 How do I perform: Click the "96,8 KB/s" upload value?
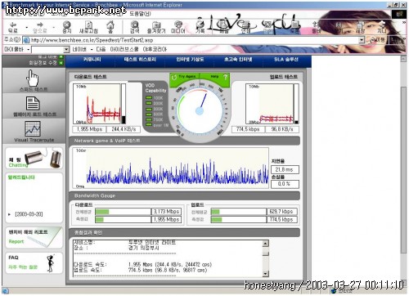pos(282,129)
